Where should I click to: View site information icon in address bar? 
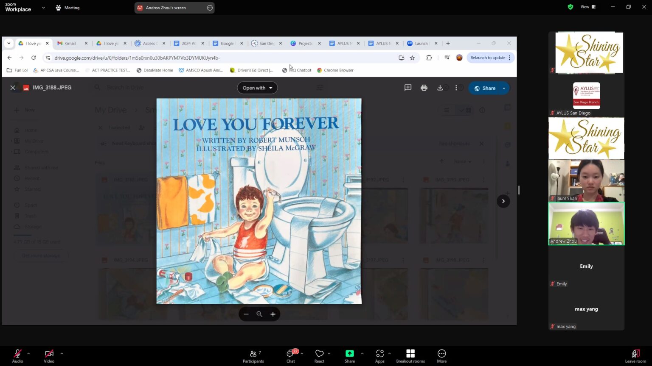(x=48, y=58)
